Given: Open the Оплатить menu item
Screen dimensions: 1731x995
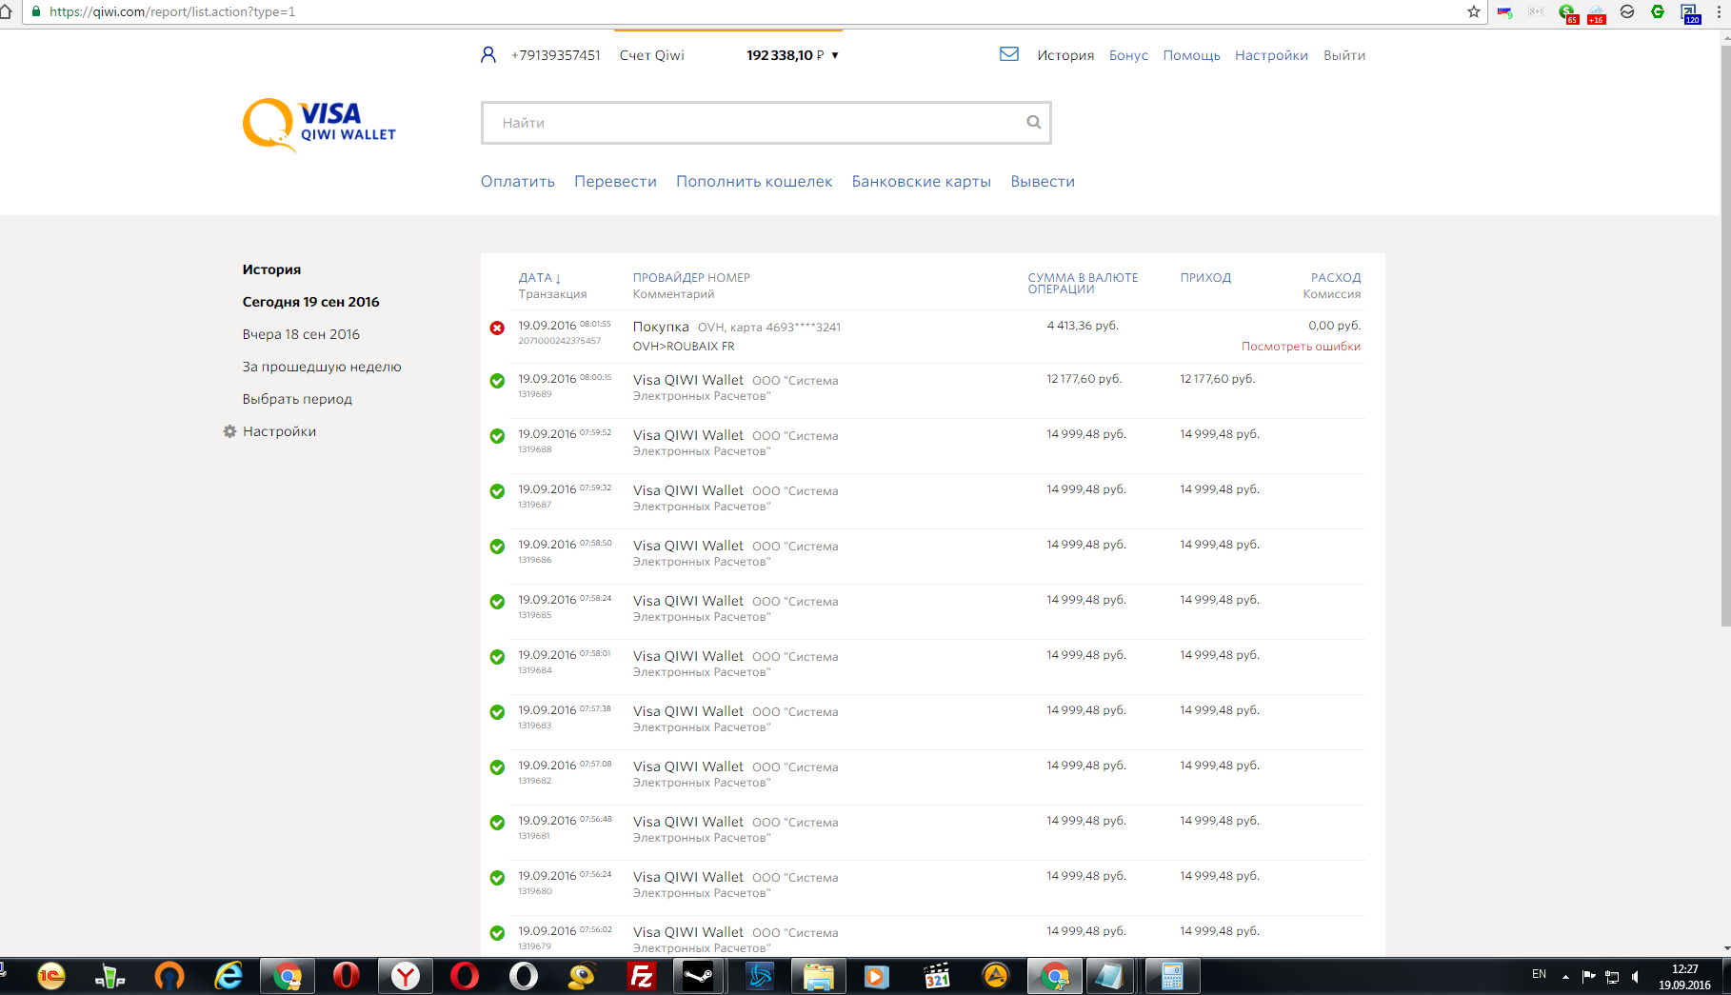Looking at the screenshot, I should coord(517,182).
